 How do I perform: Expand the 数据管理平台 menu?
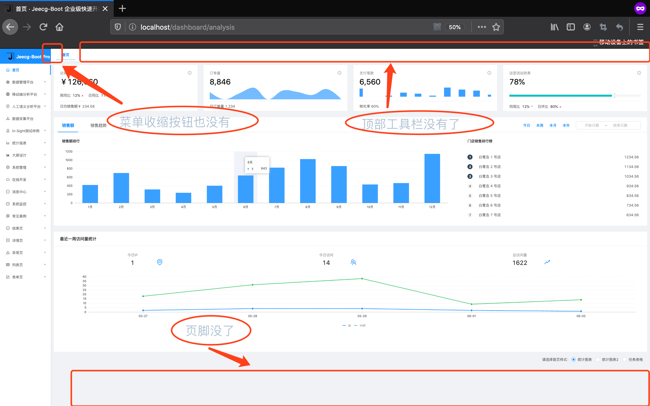coord(25,82)
